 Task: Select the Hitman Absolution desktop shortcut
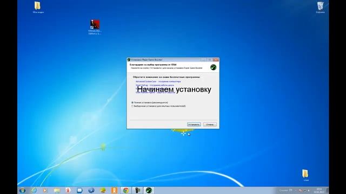point(95,27)
